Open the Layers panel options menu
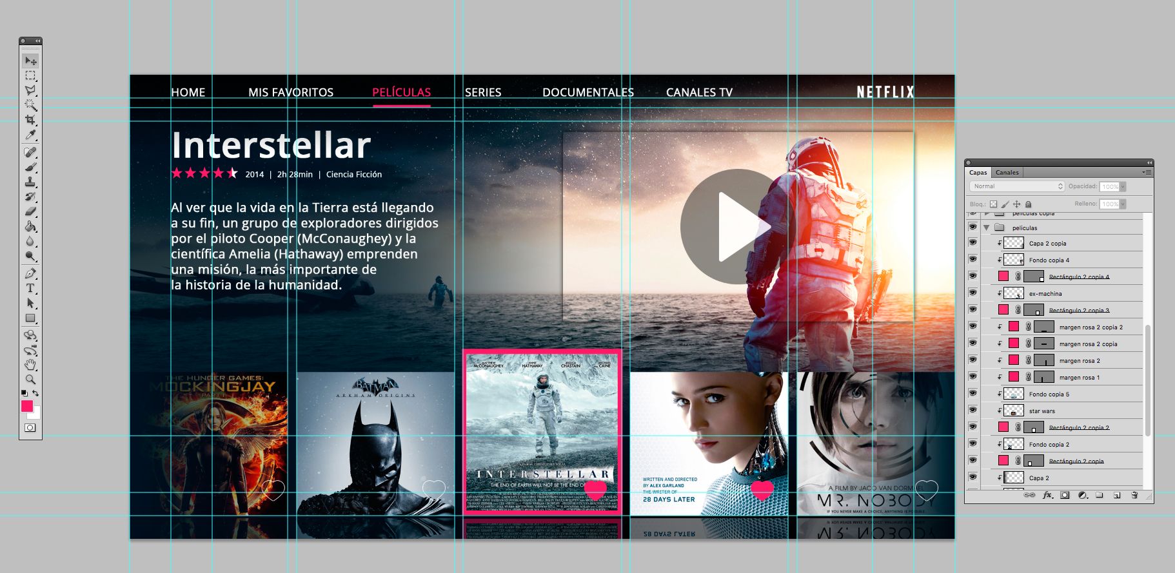1175x573 pixels. tap(1147, 172)
